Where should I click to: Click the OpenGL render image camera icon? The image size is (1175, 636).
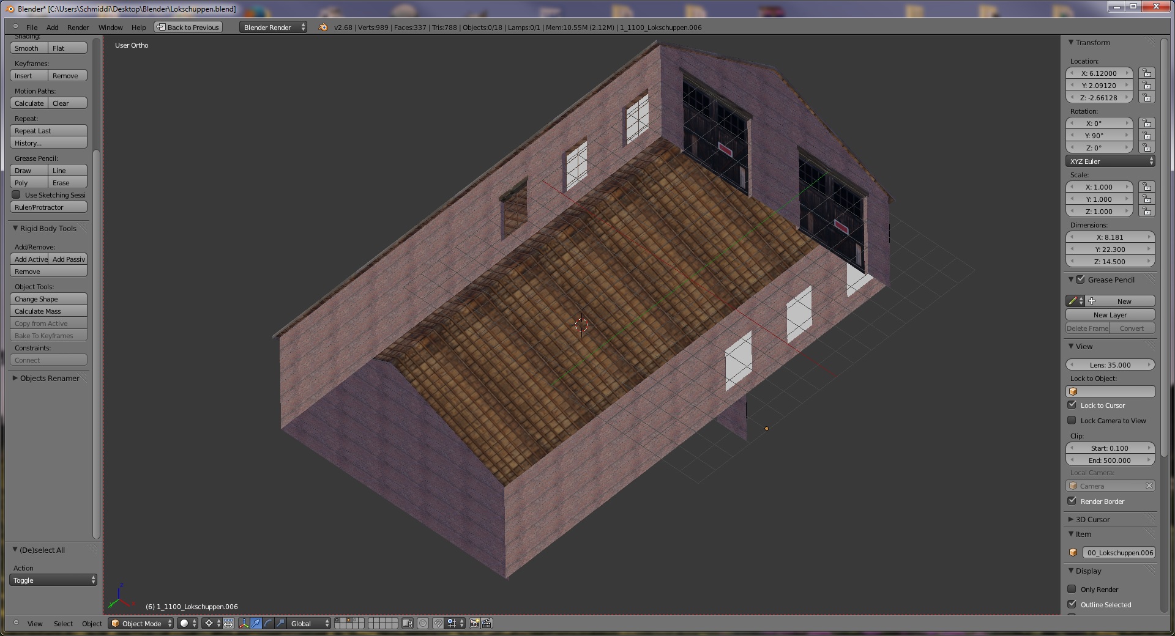pyautogui.click(x=474, y=623)
